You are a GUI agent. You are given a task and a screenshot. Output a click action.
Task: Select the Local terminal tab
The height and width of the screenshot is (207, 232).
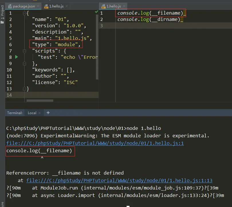point(32,113)
